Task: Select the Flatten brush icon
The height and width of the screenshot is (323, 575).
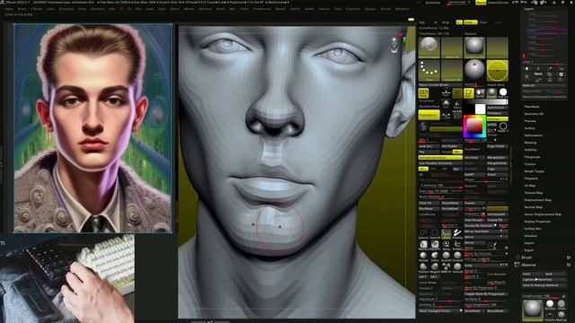Action: [423, 267]
